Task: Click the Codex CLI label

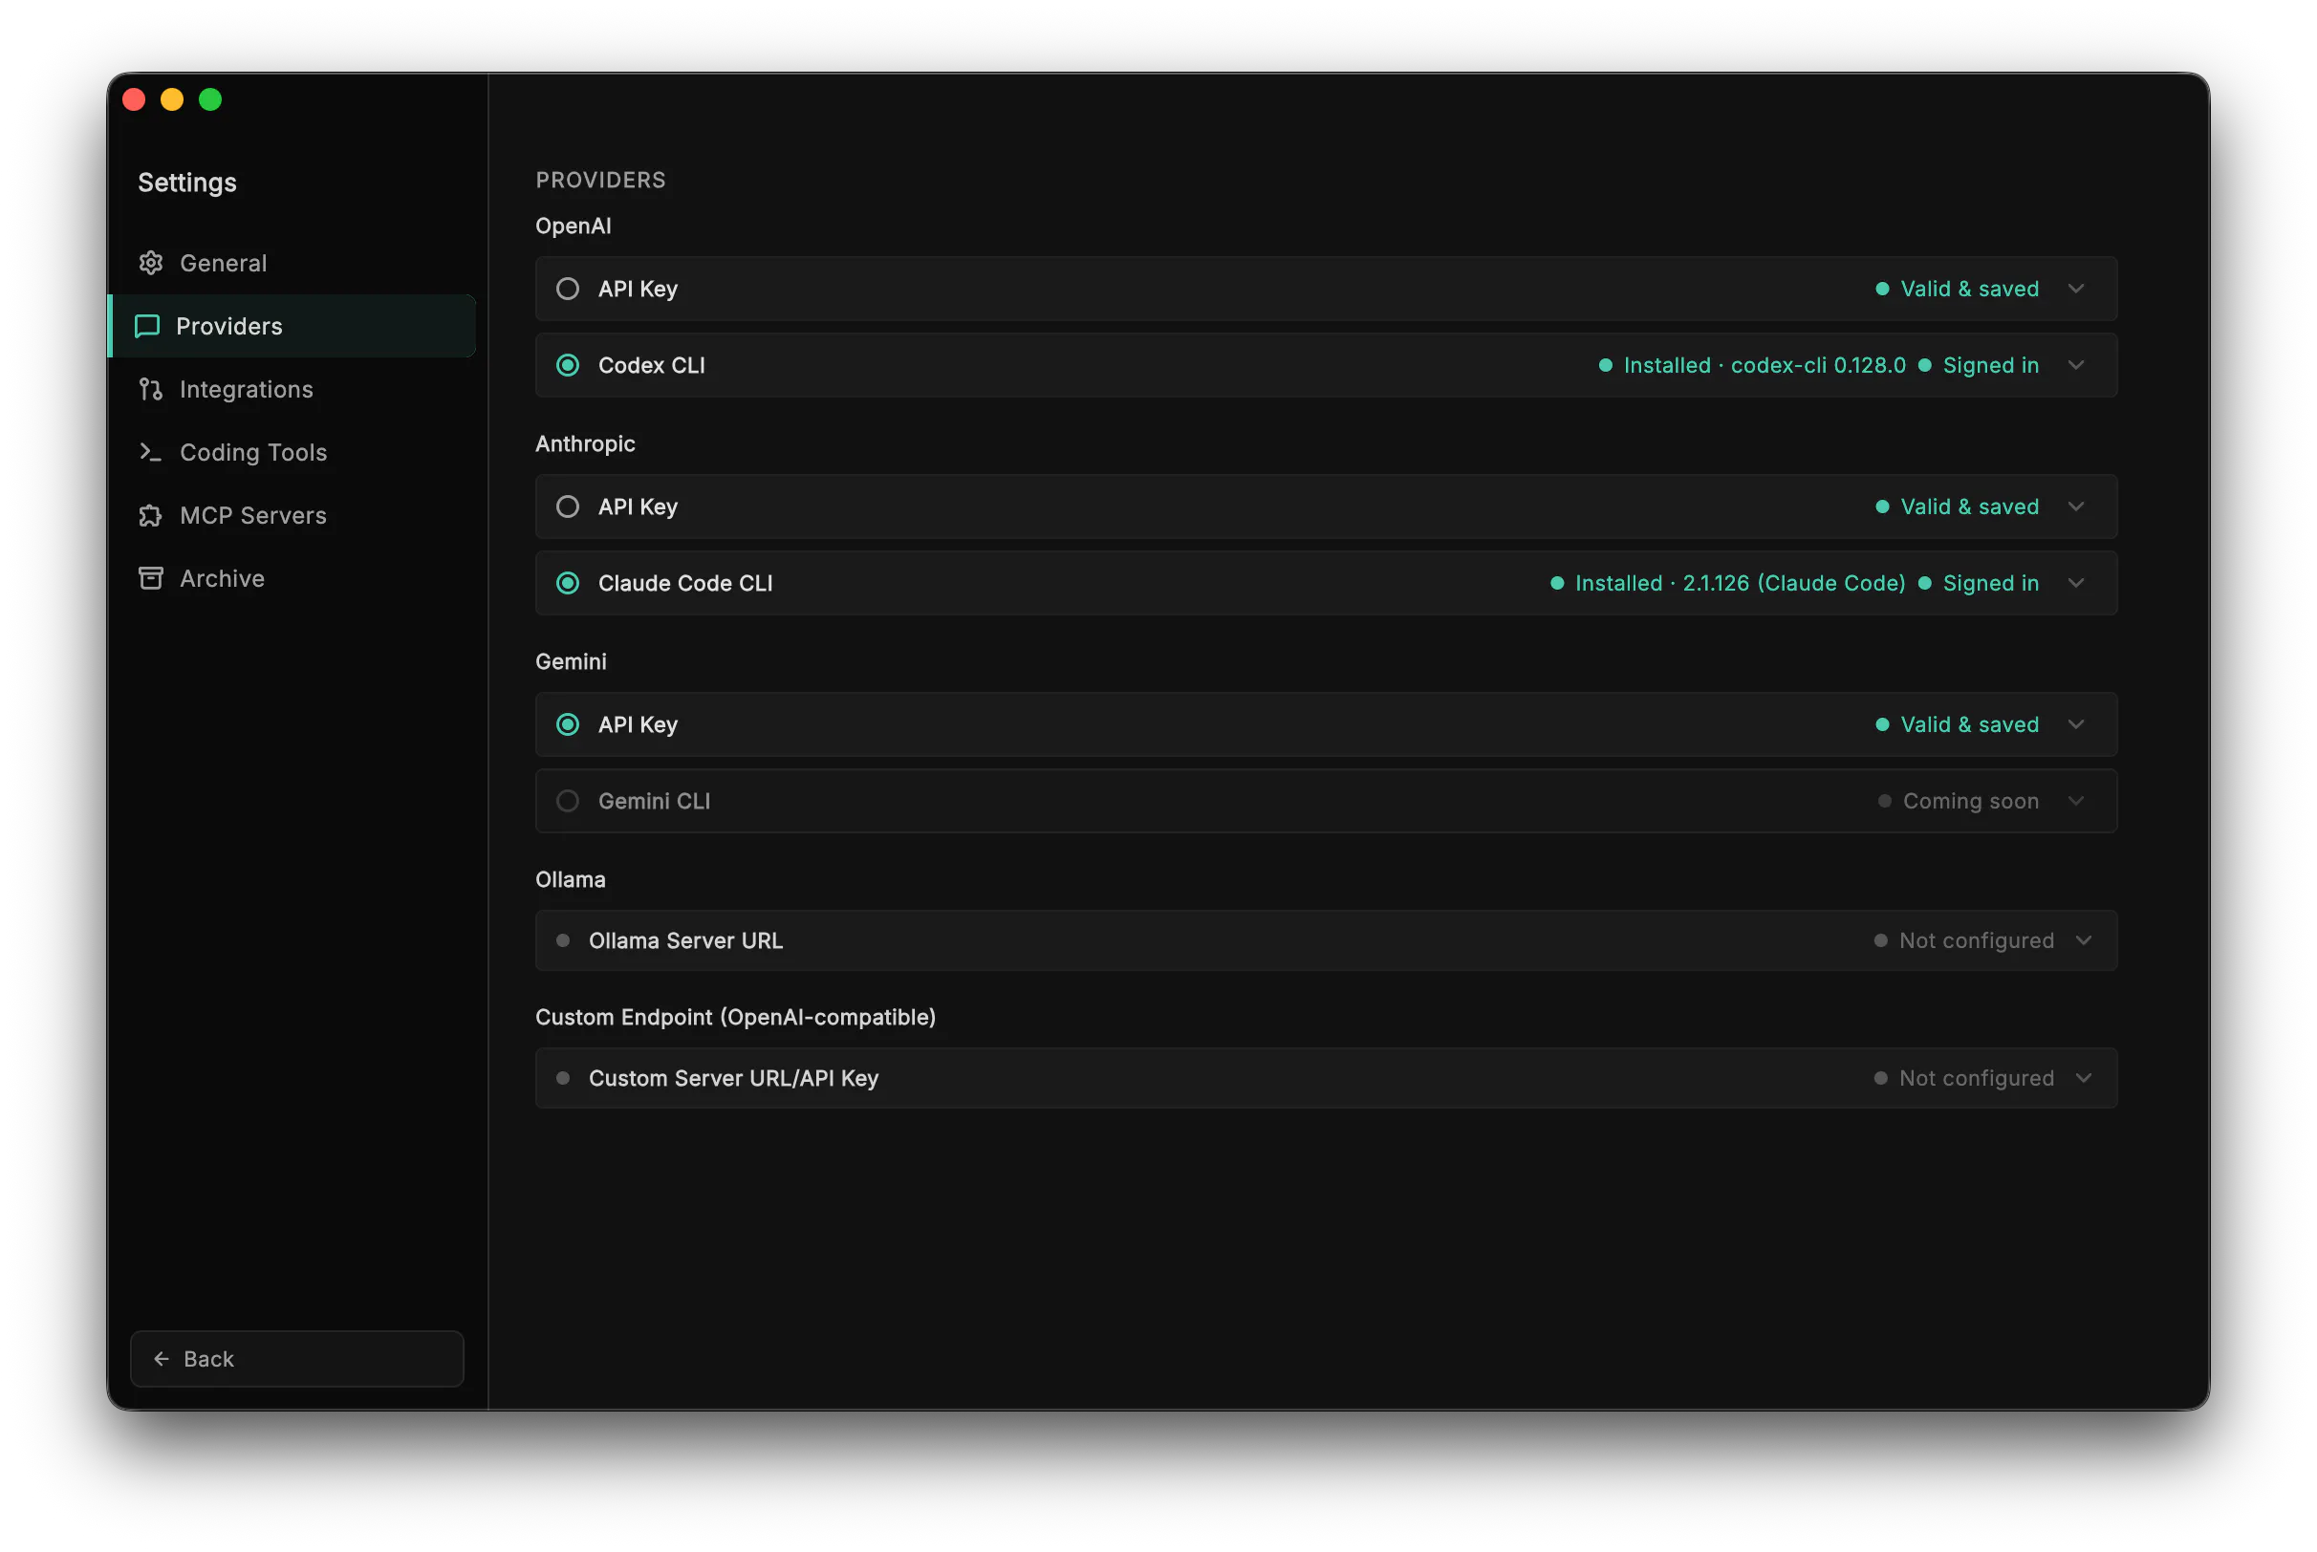Action: (652, 365)
